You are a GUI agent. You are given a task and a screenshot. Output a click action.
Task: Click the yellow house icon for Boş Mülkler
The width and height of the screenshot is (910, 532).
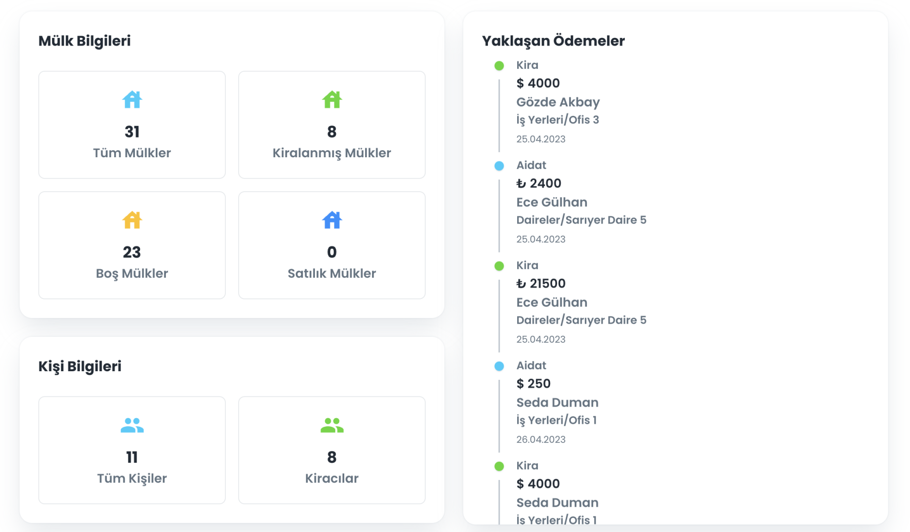pyautogui.click(x=132, y=220)
